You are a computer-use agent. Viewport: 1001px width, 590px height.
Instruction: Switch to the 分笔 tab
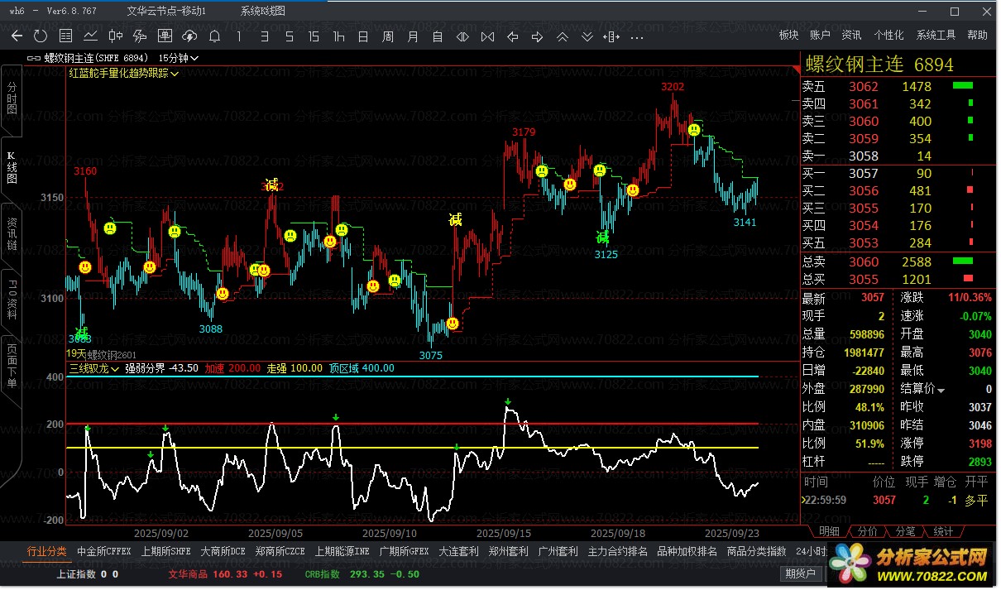point(906,531)
